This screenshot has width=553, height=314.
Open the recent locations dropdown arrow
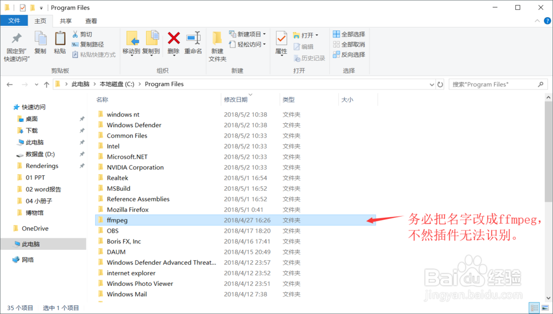[x=36, y=85]
